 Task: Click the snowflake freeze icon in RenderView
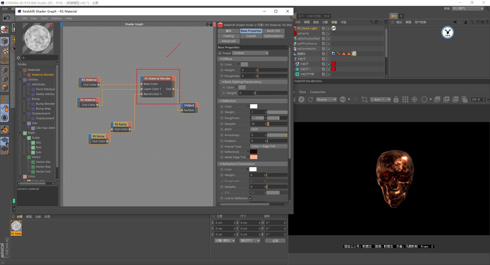[414, 99]
